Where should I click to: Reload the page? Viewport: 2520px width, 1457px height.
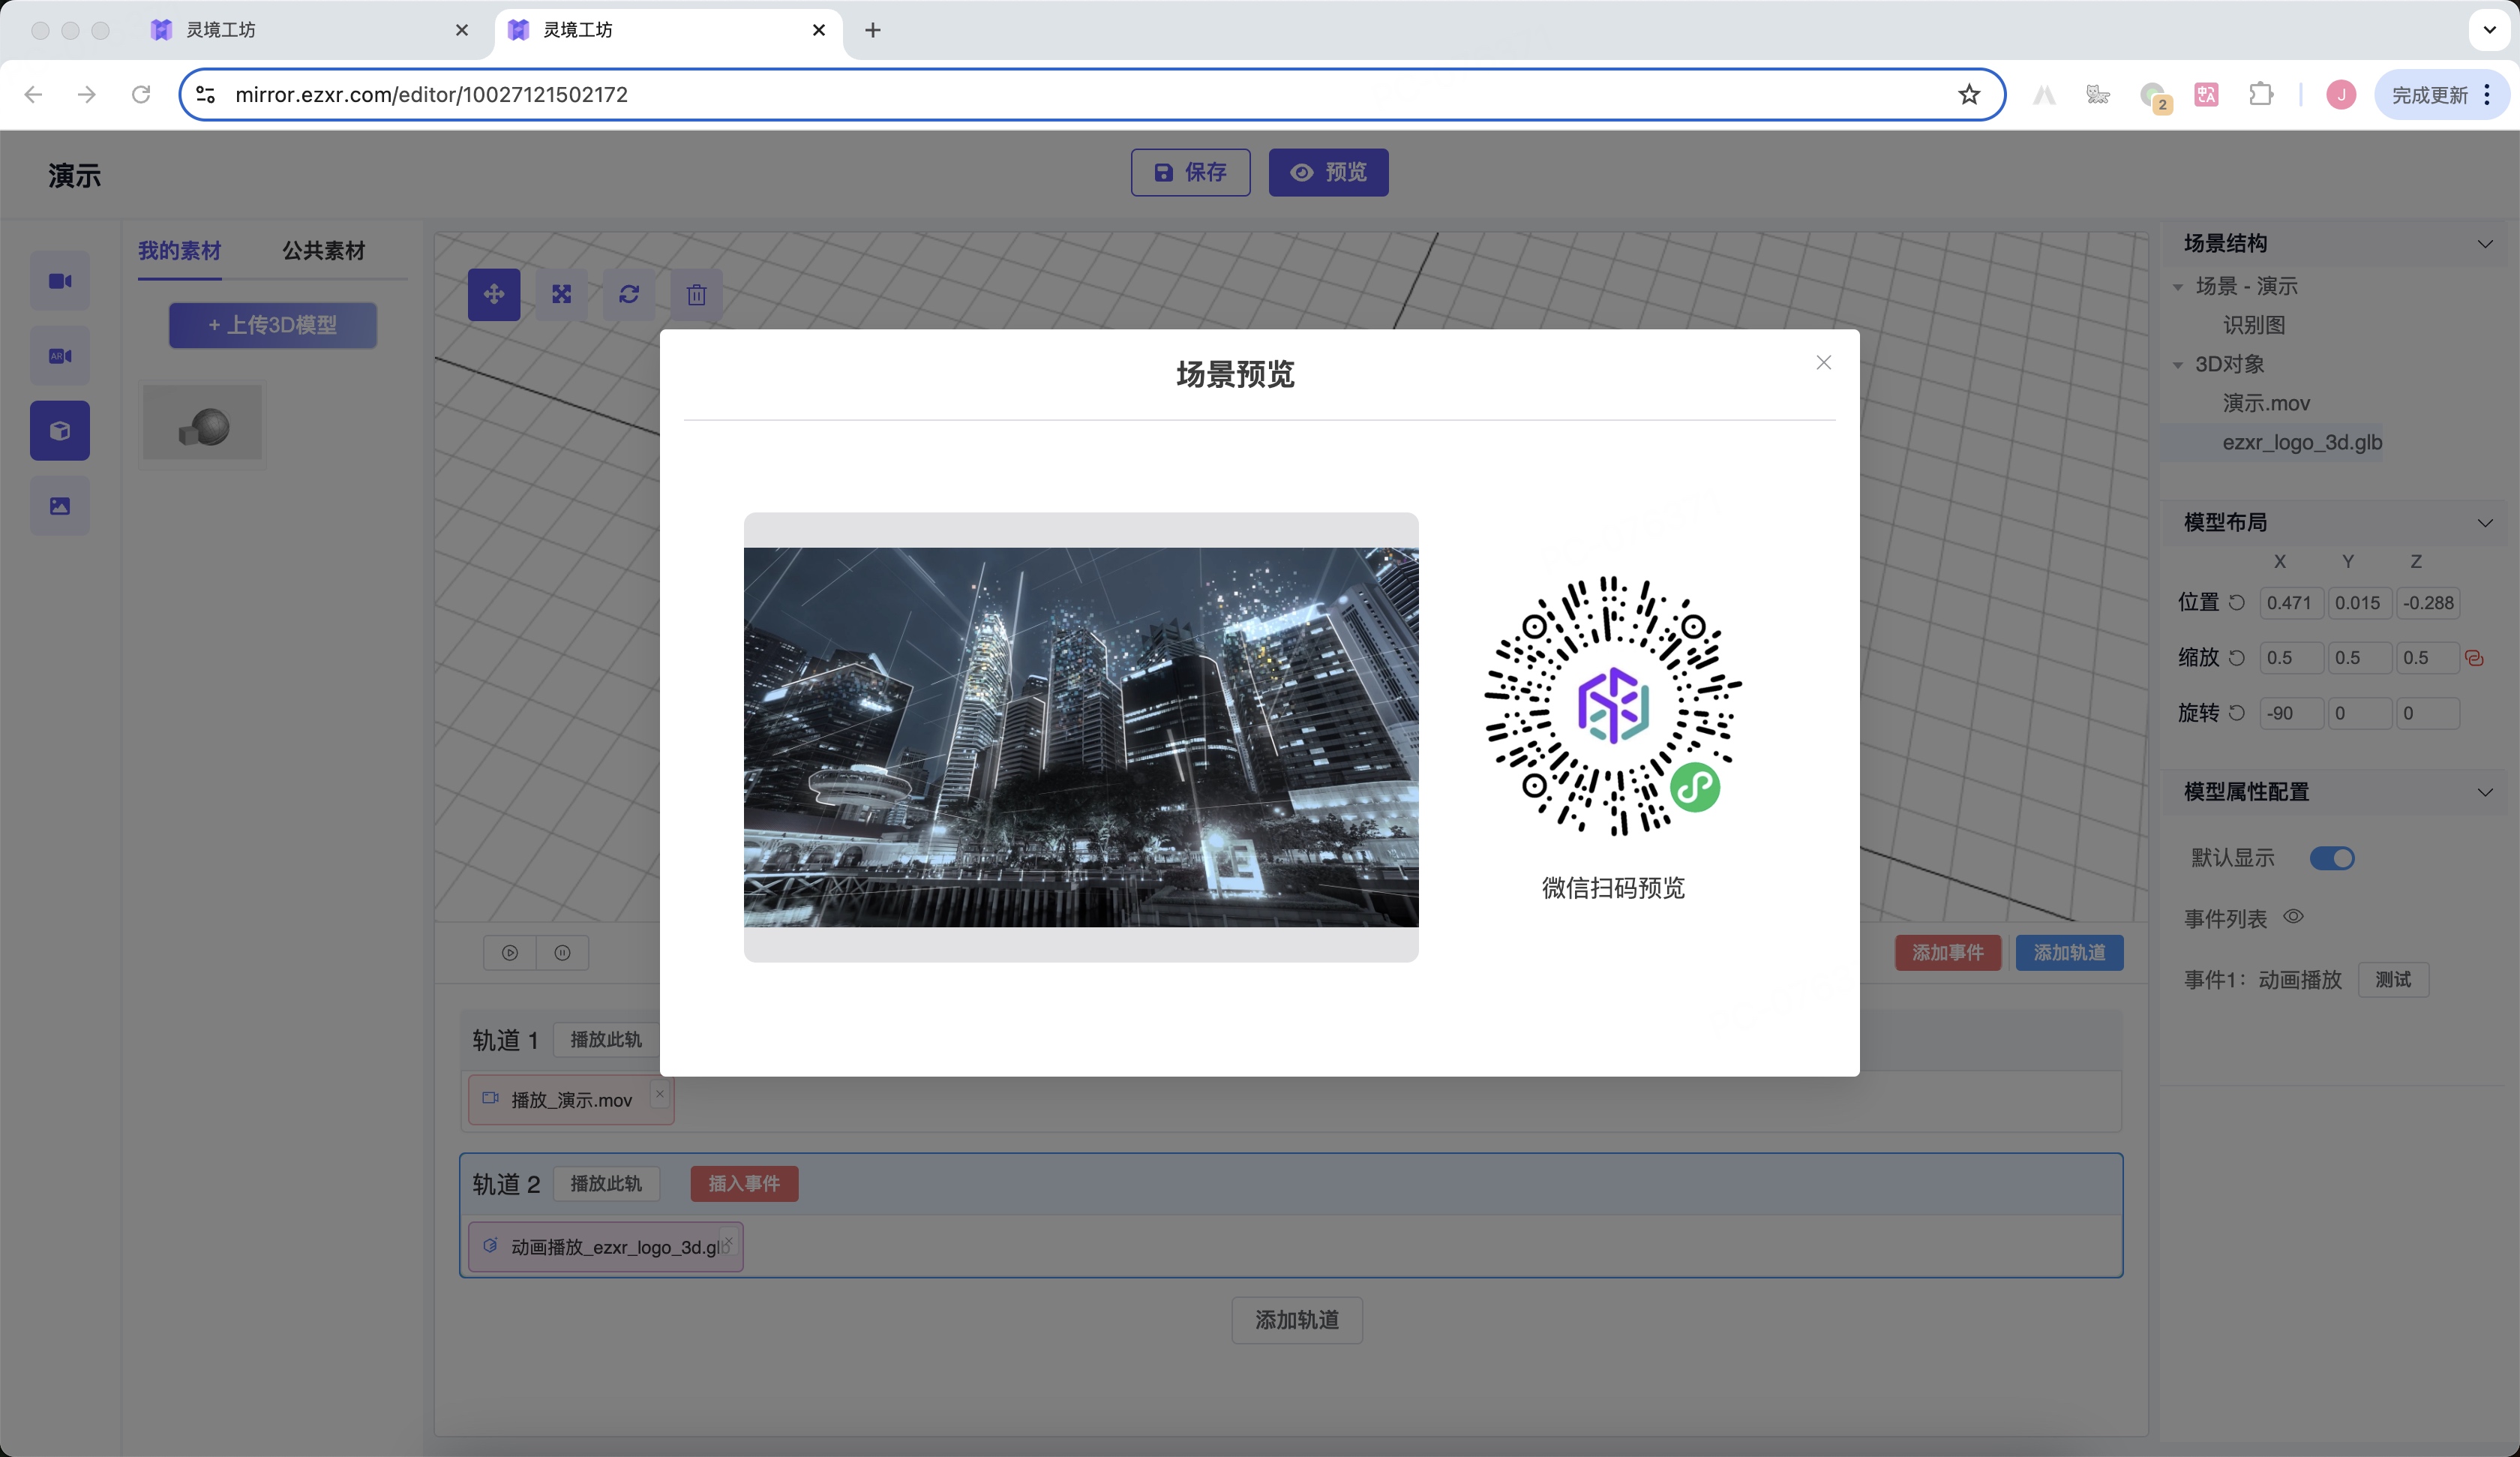click(141, 94)
